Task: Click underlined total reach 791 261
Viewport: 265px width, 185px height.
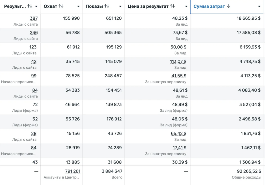Action: click(73, 171)
